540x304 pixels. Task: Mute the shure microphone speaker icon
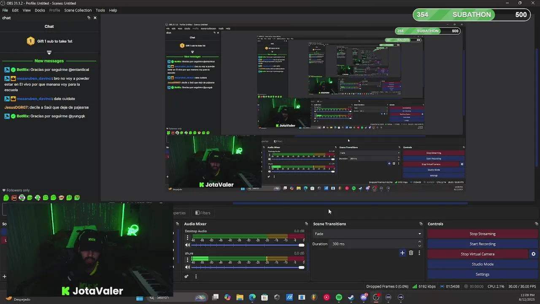[x=187, y=267]
